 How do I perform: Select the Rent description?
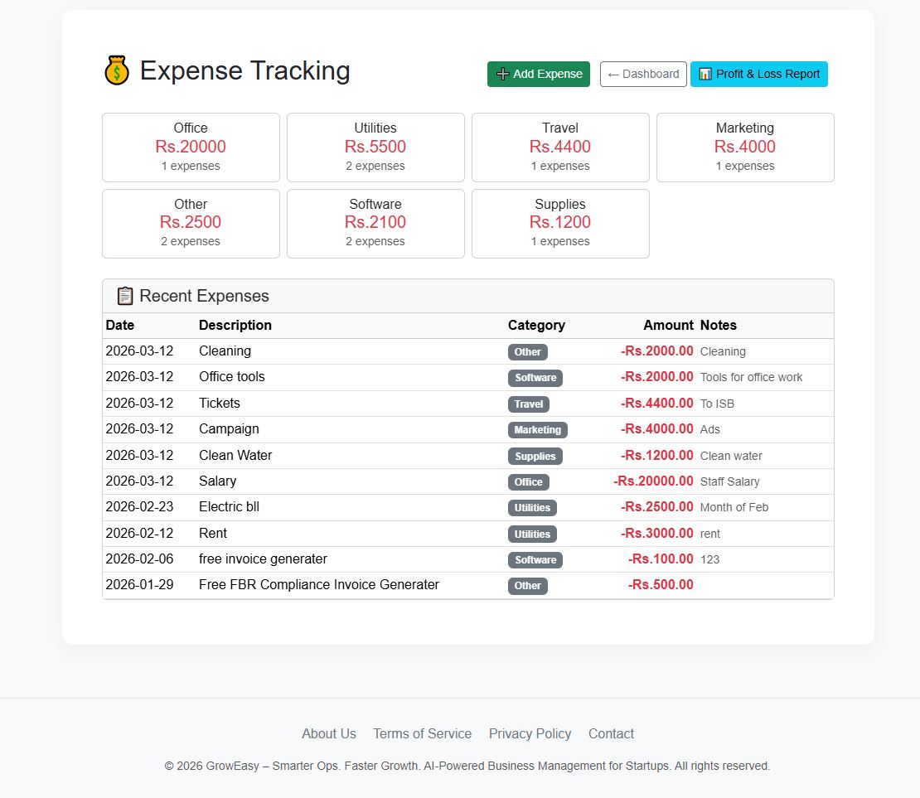click(213, 534)
